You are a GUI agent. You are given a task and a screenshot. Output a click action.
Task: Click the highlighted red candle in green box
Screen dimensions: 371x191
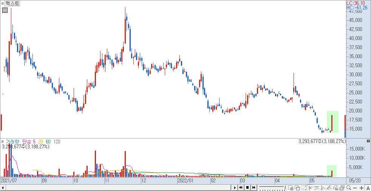332,123
